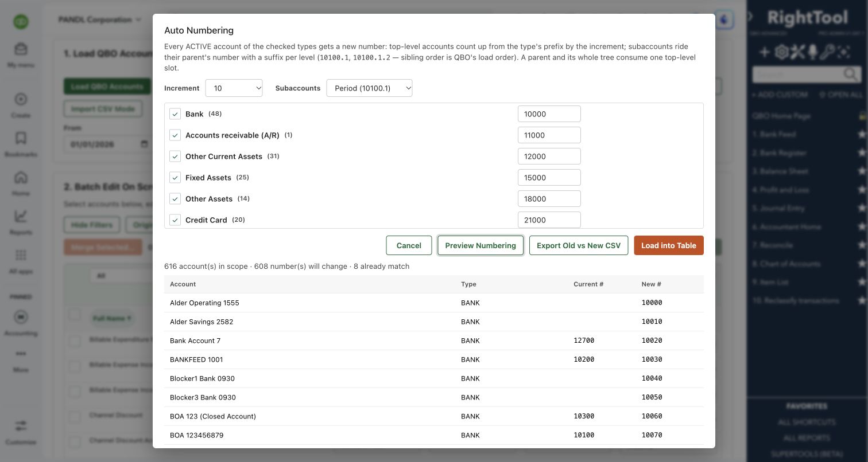Click the Bank prefix field showing 10000

(549, 114)
